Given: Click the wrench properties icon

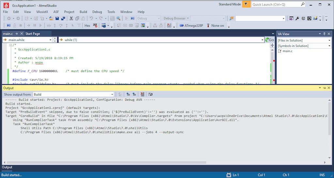Looking at the screenshot, I should [x=297, y=19].
